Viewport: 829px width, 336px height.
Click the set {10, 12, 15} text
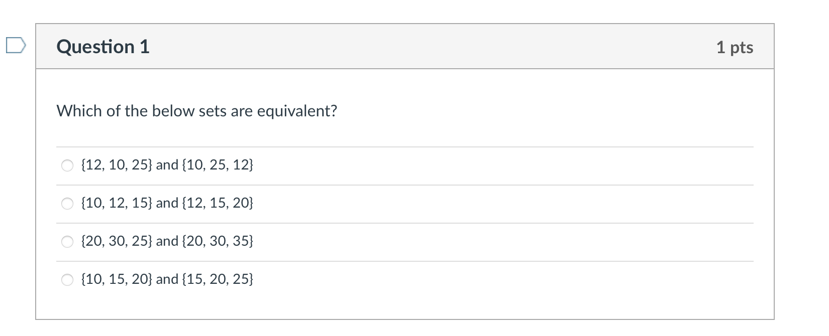tap(117, 203)
